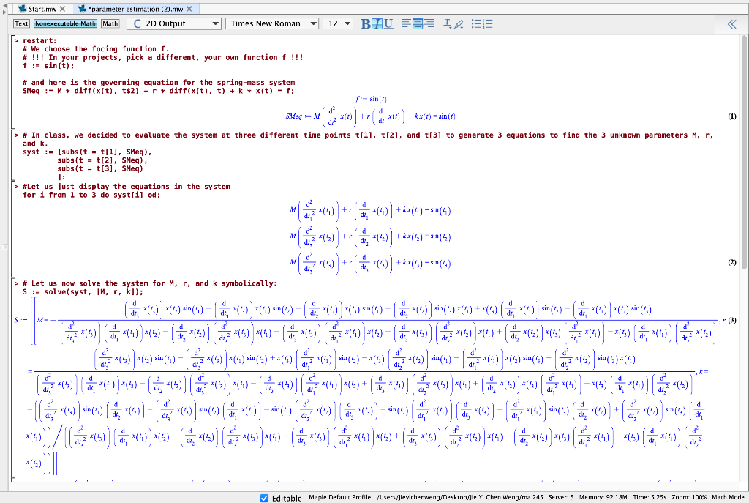Viewport: 749px width, 503px height.
Task: Click the 'Time: 5.25s' status entry
Action: (x=650, y=497)
